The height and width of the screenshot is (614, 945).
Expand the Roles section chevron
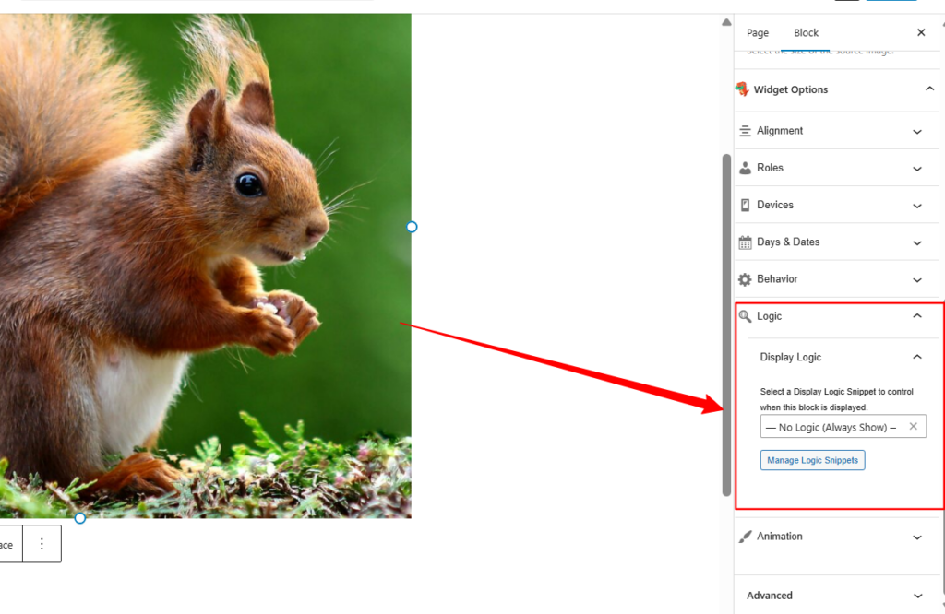pyautogui.click(x=916, y=169)
